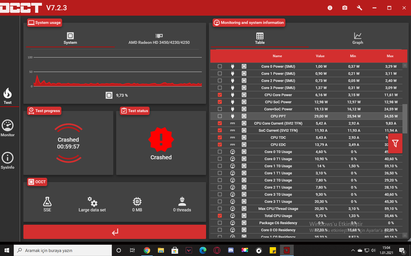The image size is (411, 256).
Task: Sort the table by Max column
Action: [x=390, y=56]
